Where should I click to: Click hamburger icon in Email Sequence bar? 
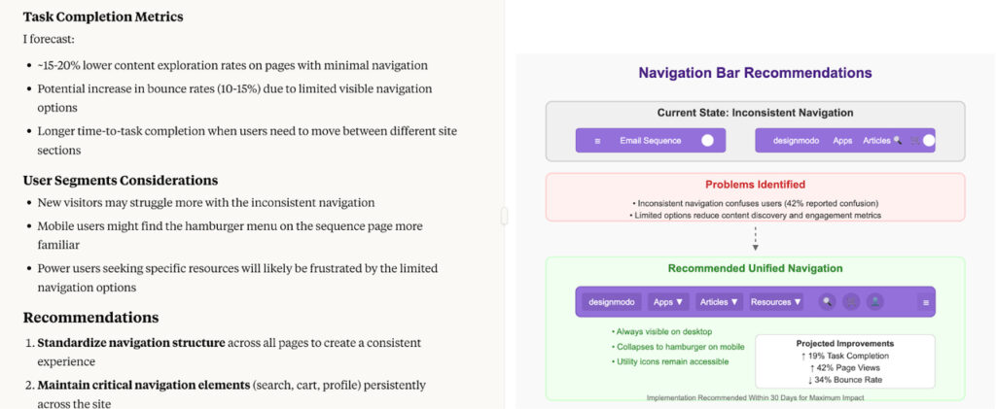[597, 141]
